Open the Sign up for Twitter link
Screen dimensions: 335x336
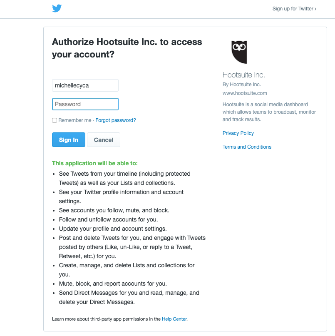point(294,9)
